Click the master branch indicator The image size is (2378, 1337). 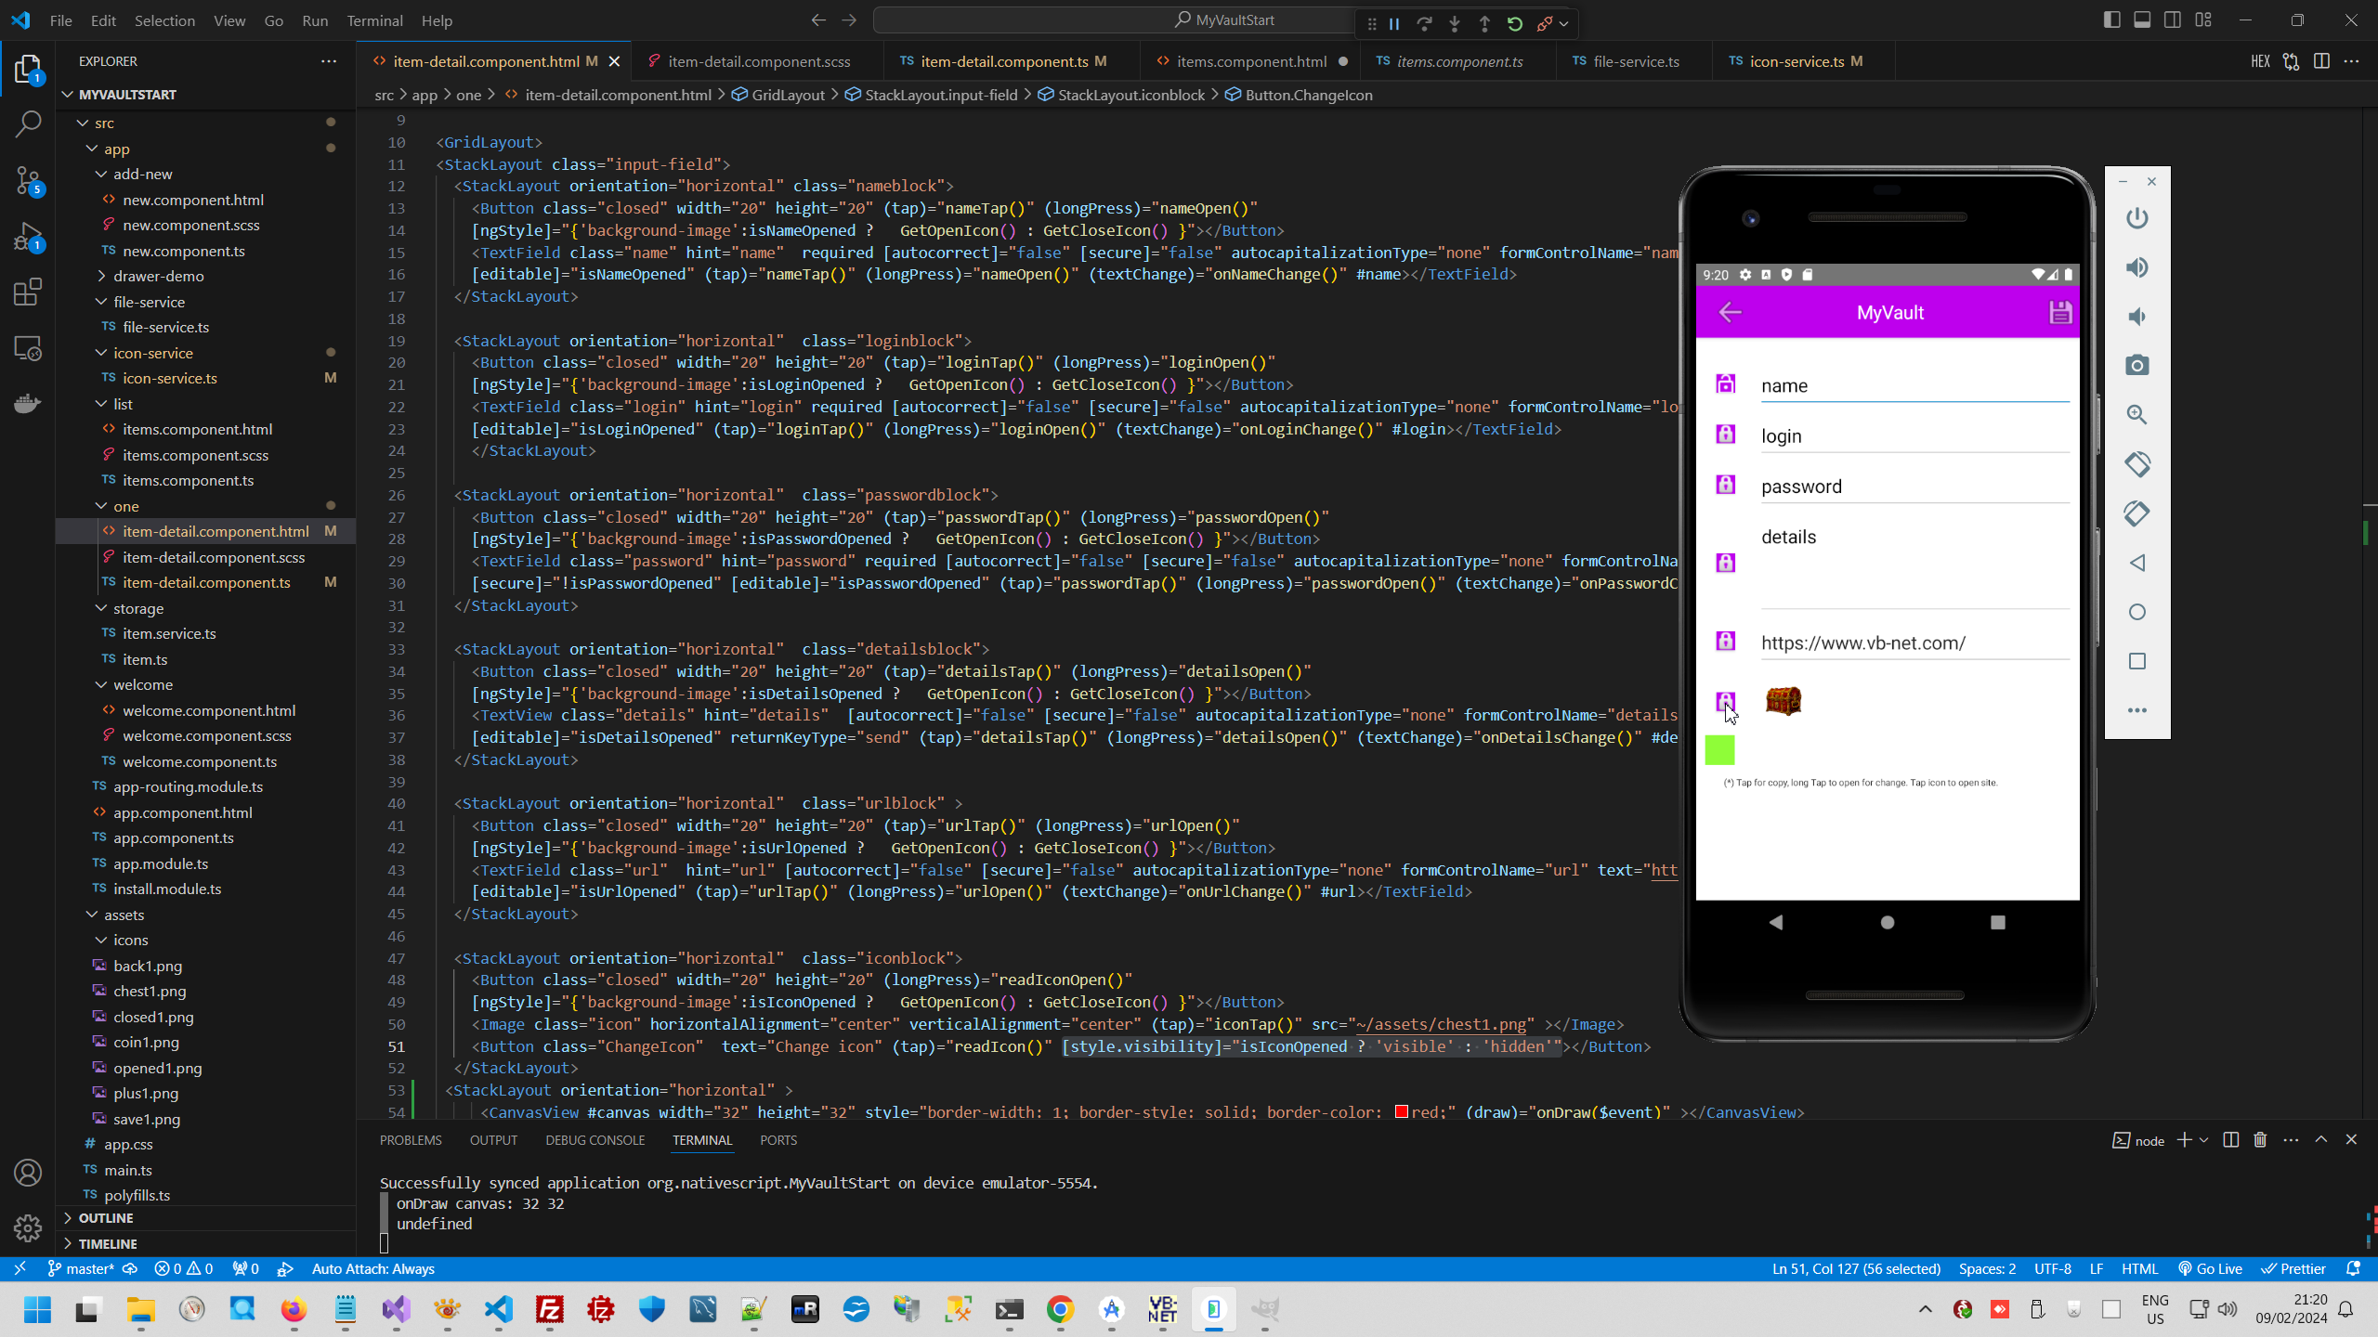click(x=82, y=1268)
